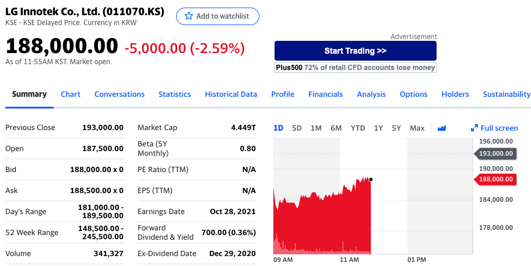Open the Financials tab

pos(325,94)
